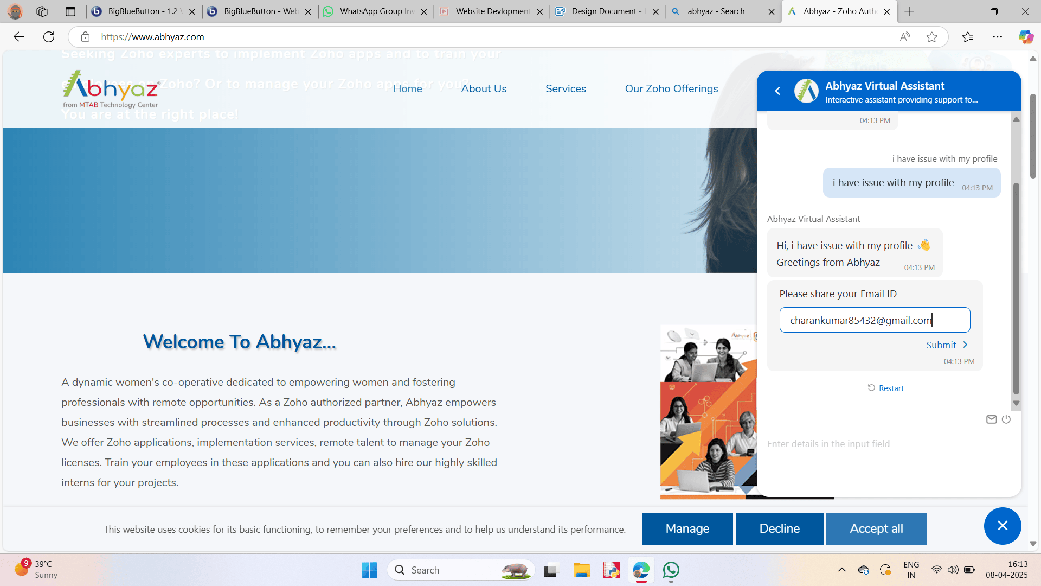Click the Wi-Fi network tray icon

point(936,570)
